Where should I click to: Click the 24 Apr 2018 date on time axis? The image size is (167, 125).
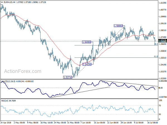[x=6, y=123]
